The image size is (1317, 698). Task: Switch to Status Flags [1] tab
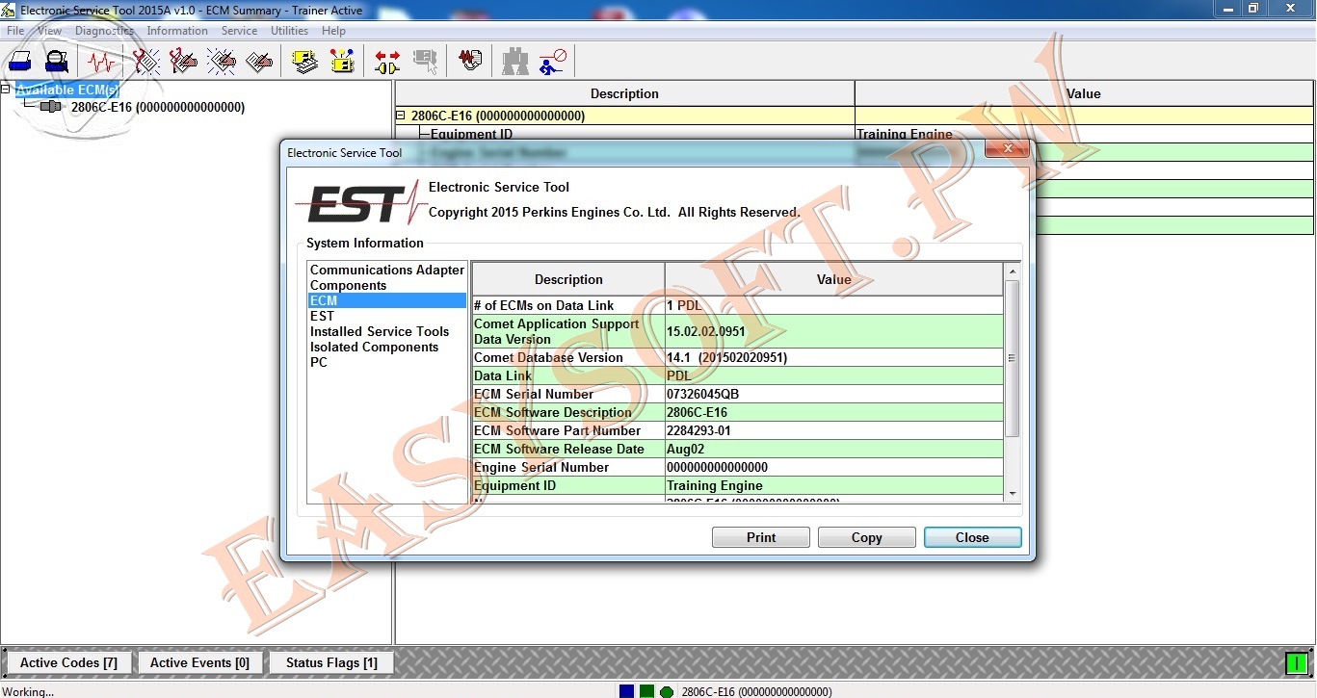[x=331, y=662]
